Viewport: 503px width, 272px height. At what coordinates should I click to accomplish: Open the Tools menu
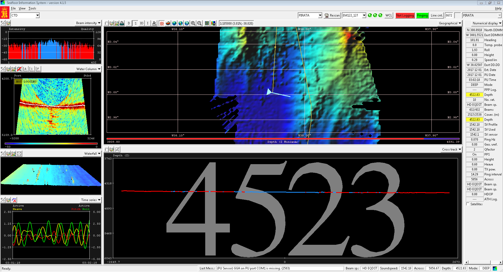coord(32,8)
